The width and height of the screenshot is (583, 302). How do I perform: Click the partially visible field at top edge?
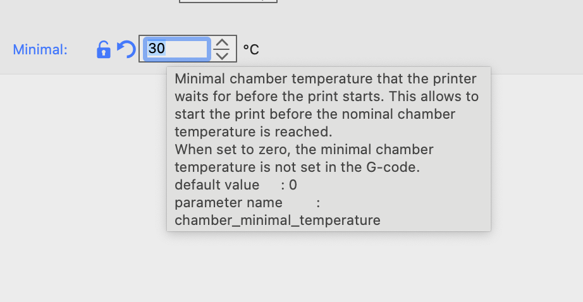[228, 1]
